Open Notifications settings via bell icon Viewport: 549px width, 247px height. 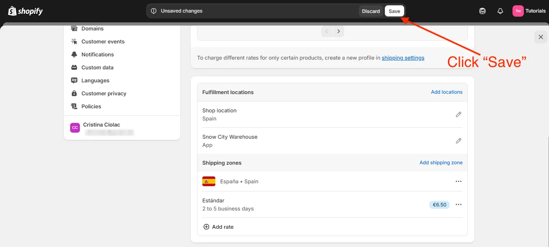coord(74,54)
